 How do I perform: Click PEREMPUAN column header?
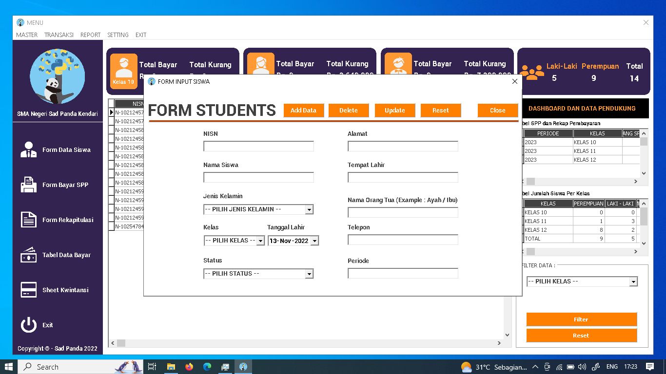pyautogui.click(x=589, y=204)
